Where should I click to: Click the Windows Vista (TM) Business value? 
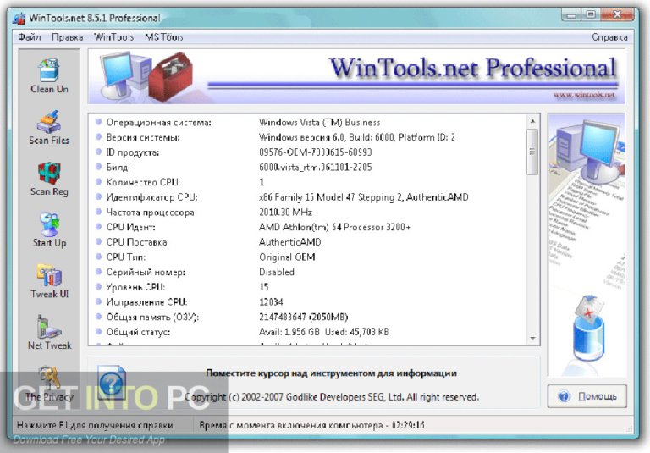click(319, 123)
